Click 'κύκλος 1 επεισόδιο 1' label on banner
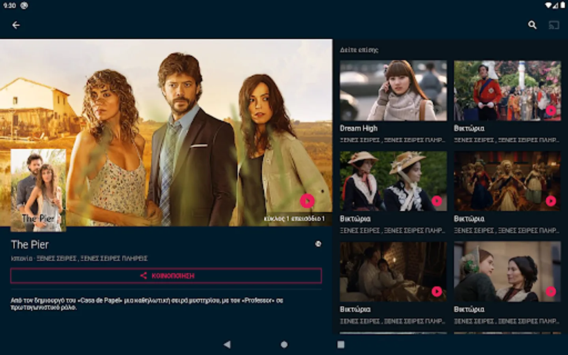Image resolution: width=568 pixels, height=355 pixels. (294, 219)
